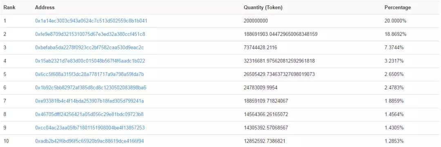Select the 24783009.9954 quantity value
This screenshot has height=147, width=441.
click(261, 88)
